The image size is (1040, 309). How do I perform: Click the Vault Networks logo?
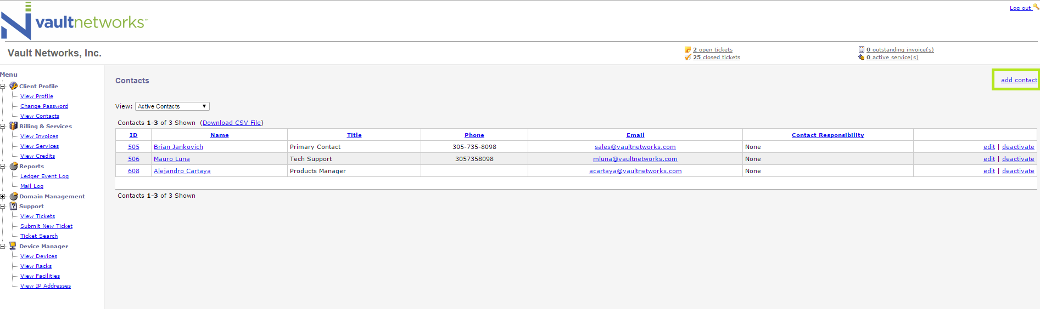74,21
